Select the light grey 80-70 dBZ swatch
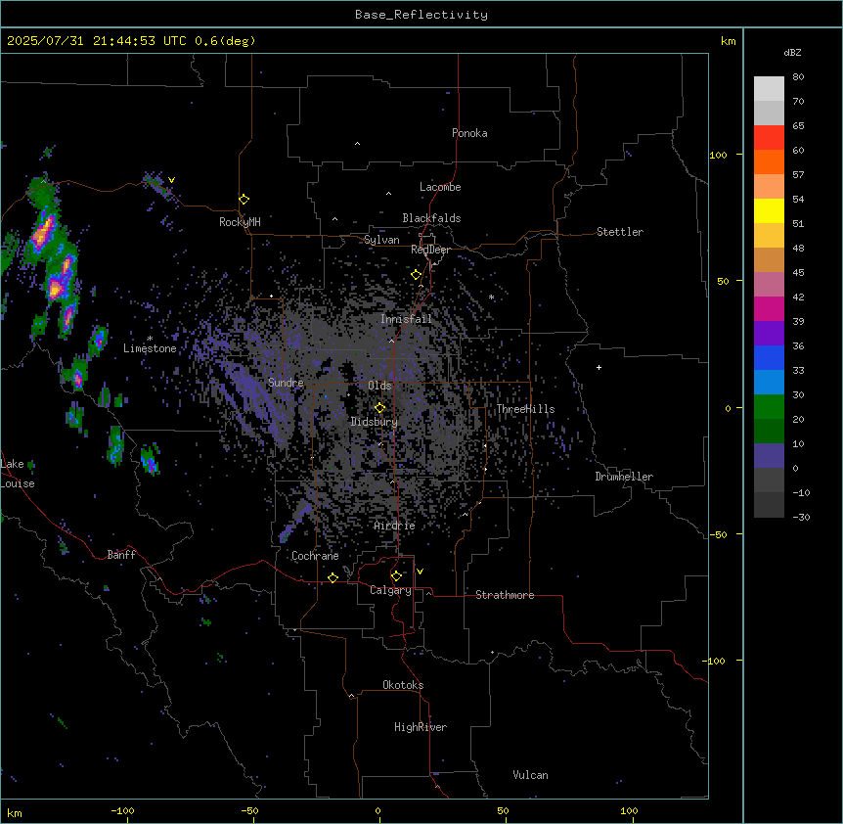Image resolution: width=843 pixels, height=824 pixels. 769,89
